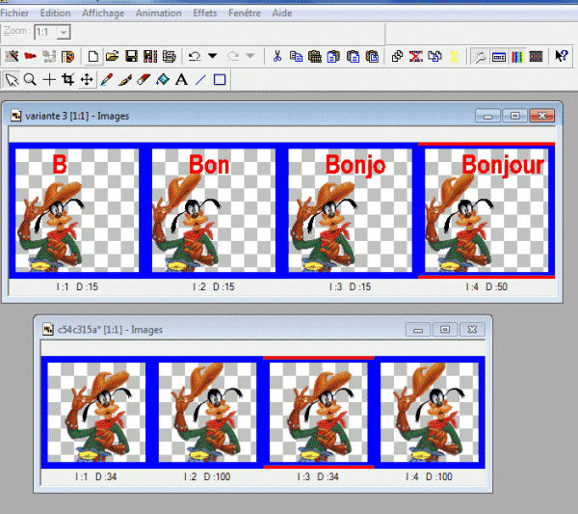Select frame 1 in the c54c315a window
578x514 pixels.
tap(96, 412)
